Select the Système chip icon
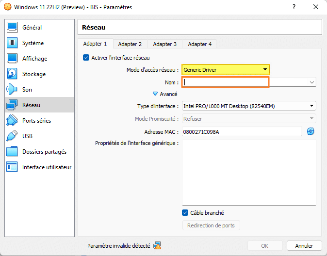Screen dimensions: 327x256 [13, 43]
